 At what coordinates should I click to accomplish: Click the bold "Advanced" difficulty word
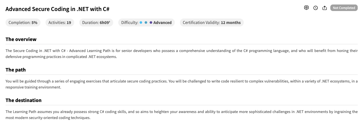[x=163, y=22]
